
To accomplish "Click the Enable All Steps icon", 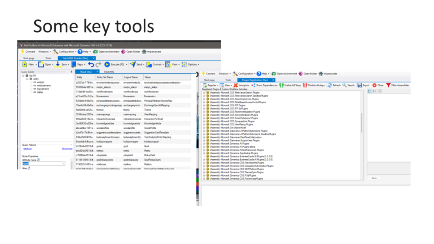I will 291,85.
